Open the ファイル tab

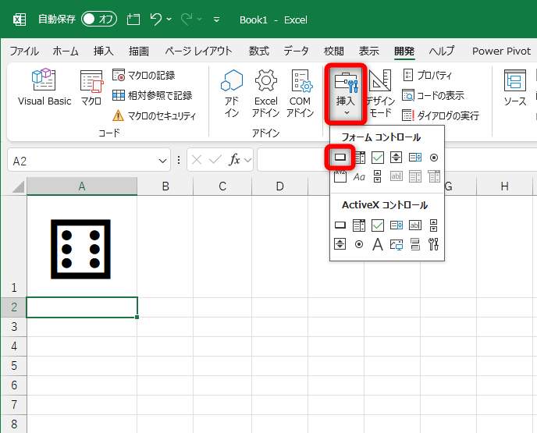pos(24,51)
